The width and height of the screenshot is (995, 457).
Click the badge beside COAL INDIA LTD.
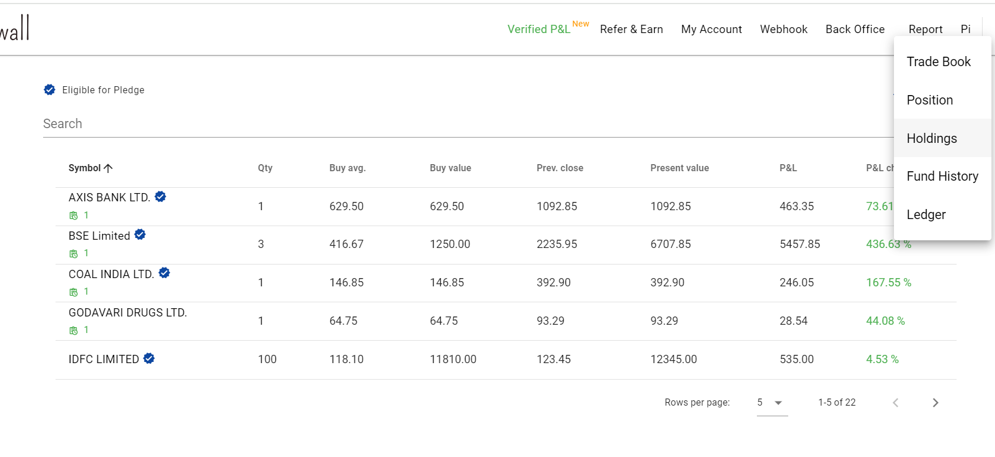click(164, 273)
